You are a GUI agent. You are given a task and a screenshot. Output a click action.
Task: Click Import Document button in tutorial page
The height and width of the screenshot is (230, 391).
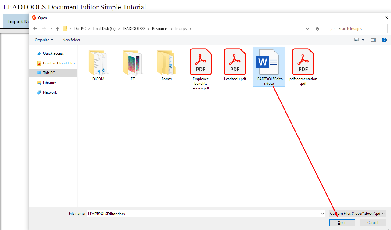pos(16,21)
